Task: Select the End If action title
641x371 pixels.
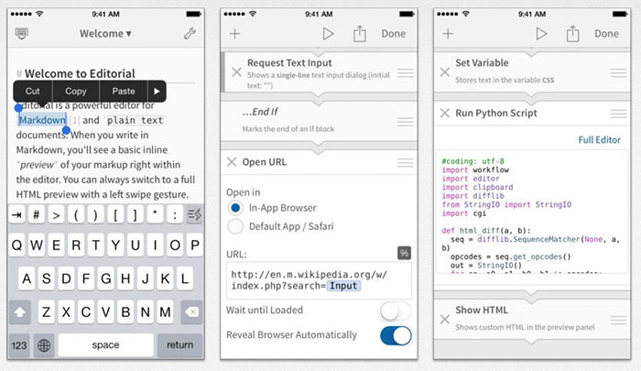Action: point(260,112)
